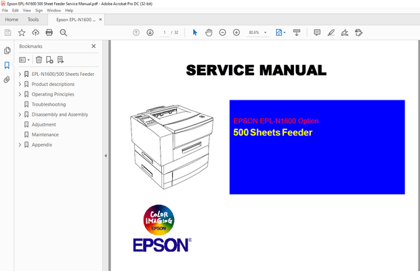
Task: Choose the Selection arrow tool
Action: click(x=195, y=33)
